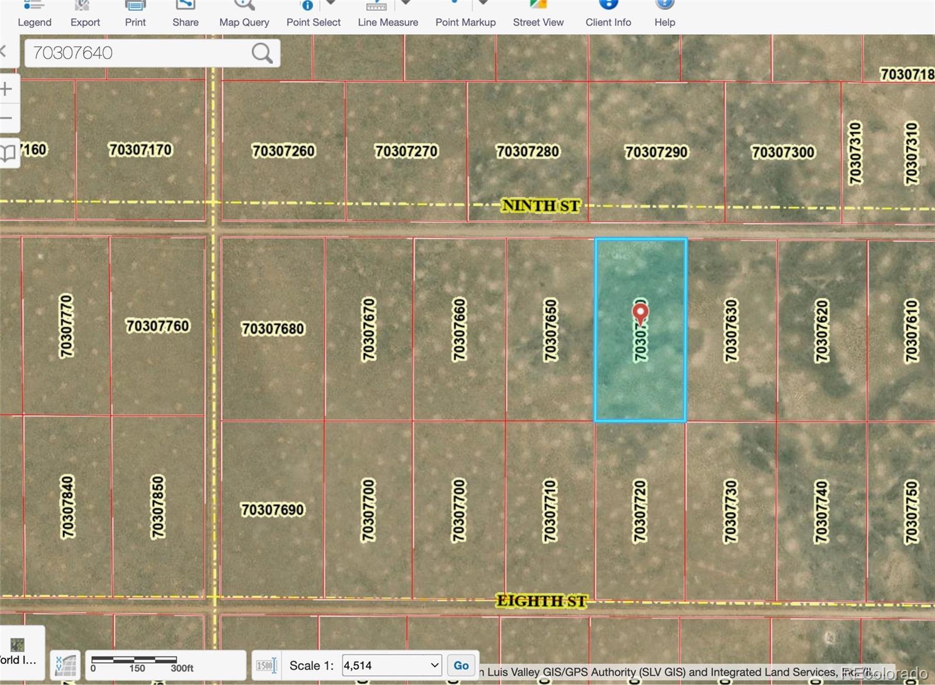Click the search magnifier icon
Viewport: 935px width, 685px height.
[x=262, y=53]
